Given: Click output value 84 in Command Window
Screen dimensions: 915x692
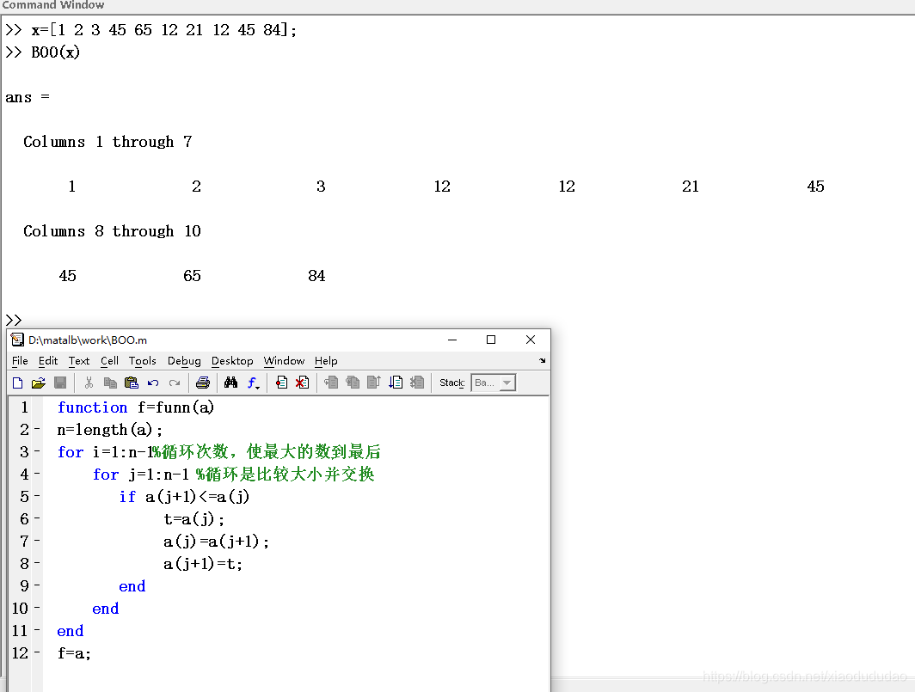Looking at the screenshot, I should 316,275.
